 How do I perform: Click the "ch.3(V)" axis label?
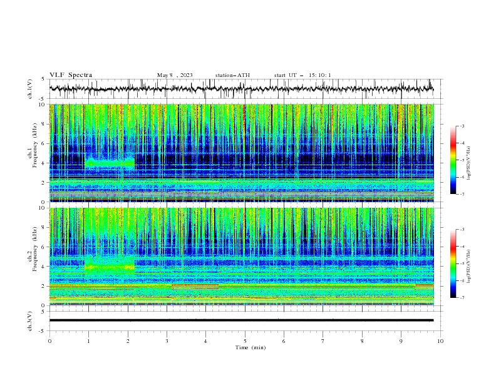pyautogui.click(x=30, y=322)
